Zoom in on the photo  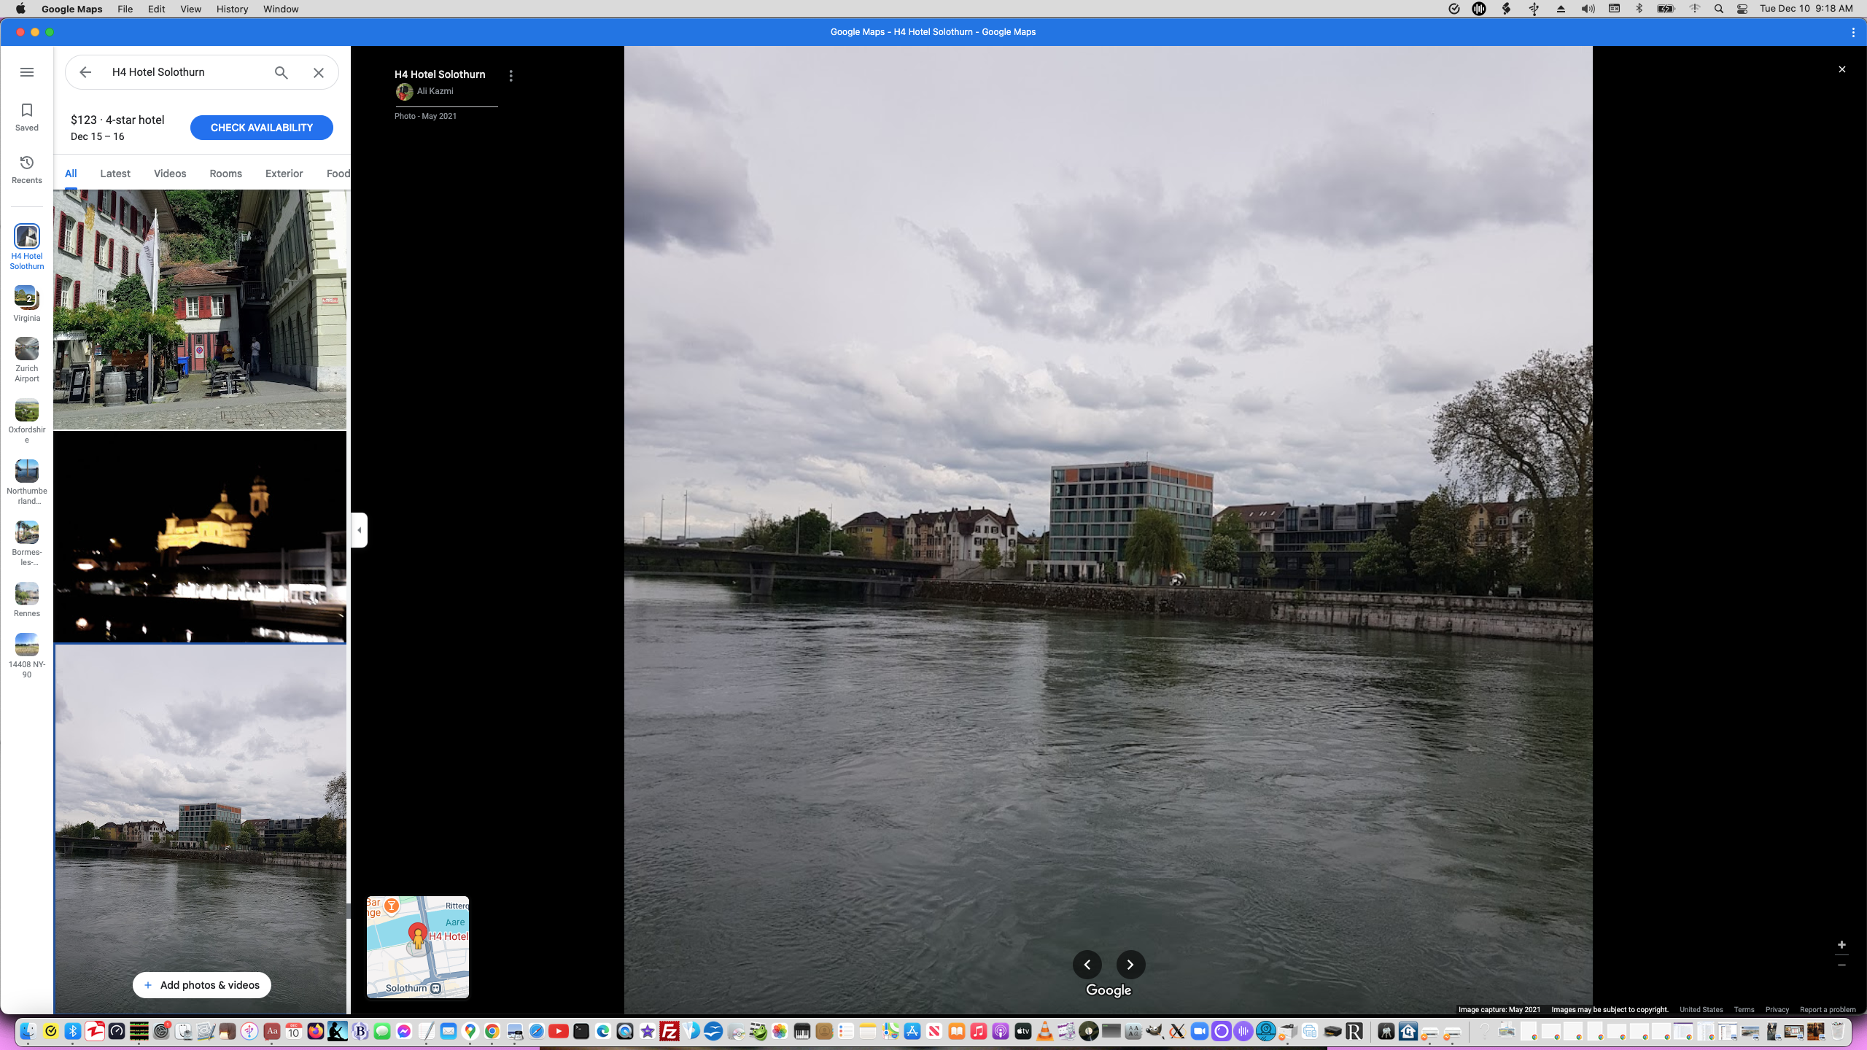pyautogui.click(x=1841, y=945)
